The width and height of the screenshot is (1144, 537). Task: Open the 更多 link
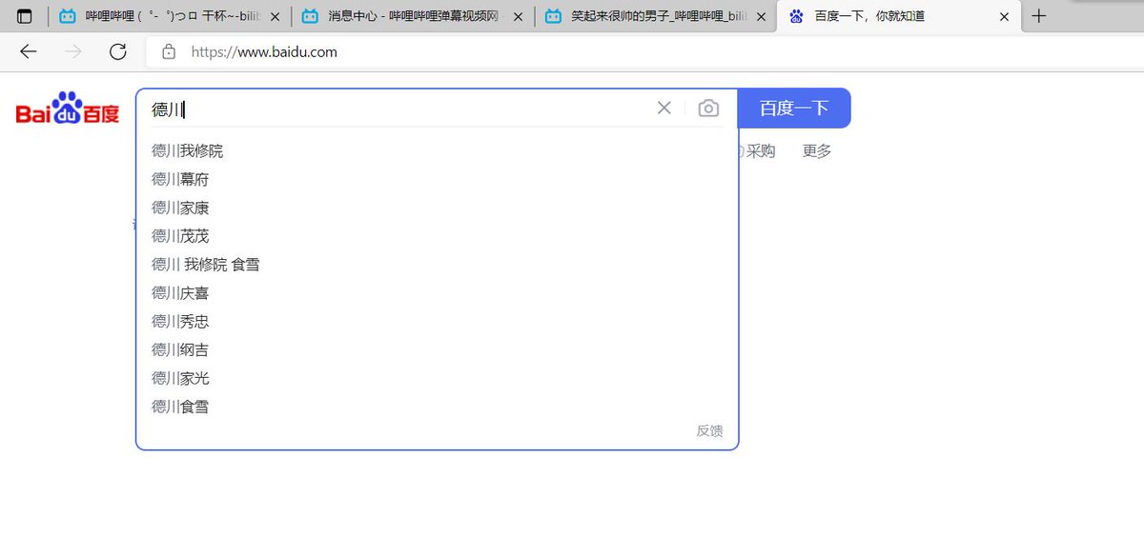coord(817,151)
